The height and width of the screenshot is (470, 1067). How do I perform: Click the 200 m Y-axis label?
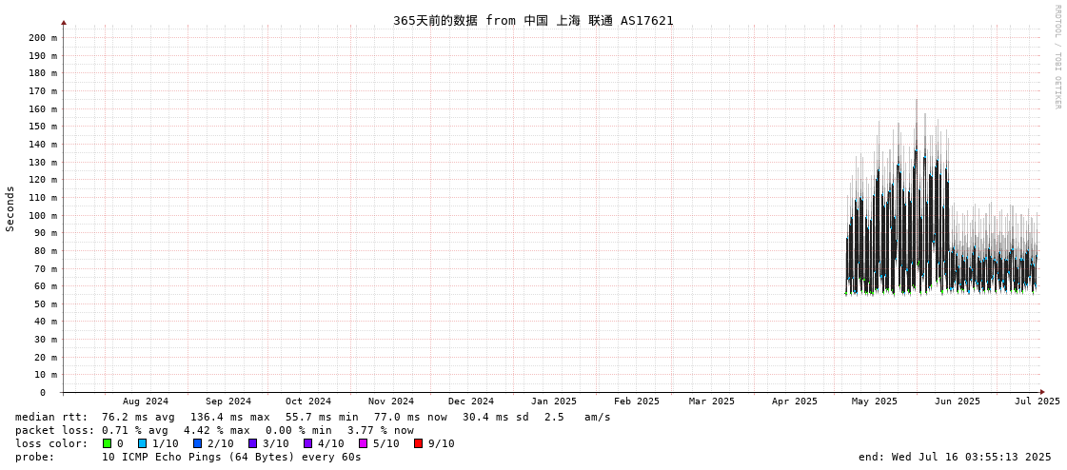[43, 37]
